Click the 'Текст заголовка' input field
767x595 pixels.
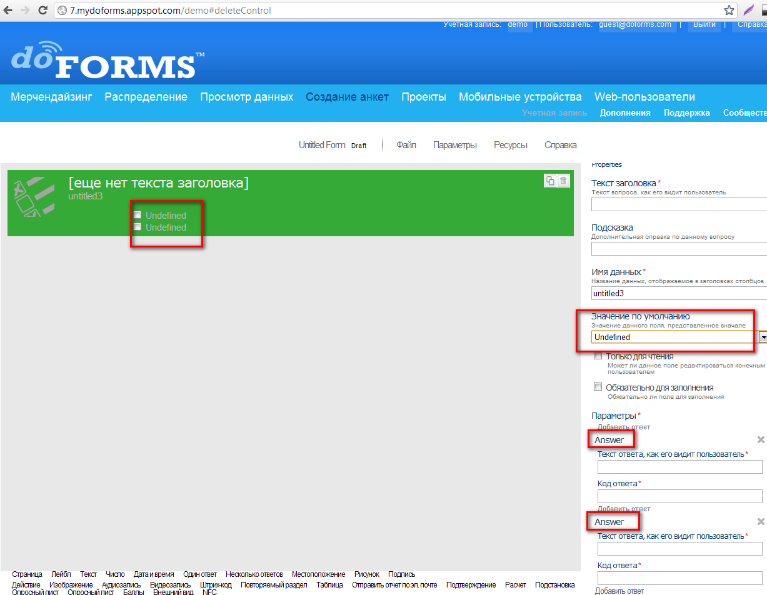coord(679,204)
